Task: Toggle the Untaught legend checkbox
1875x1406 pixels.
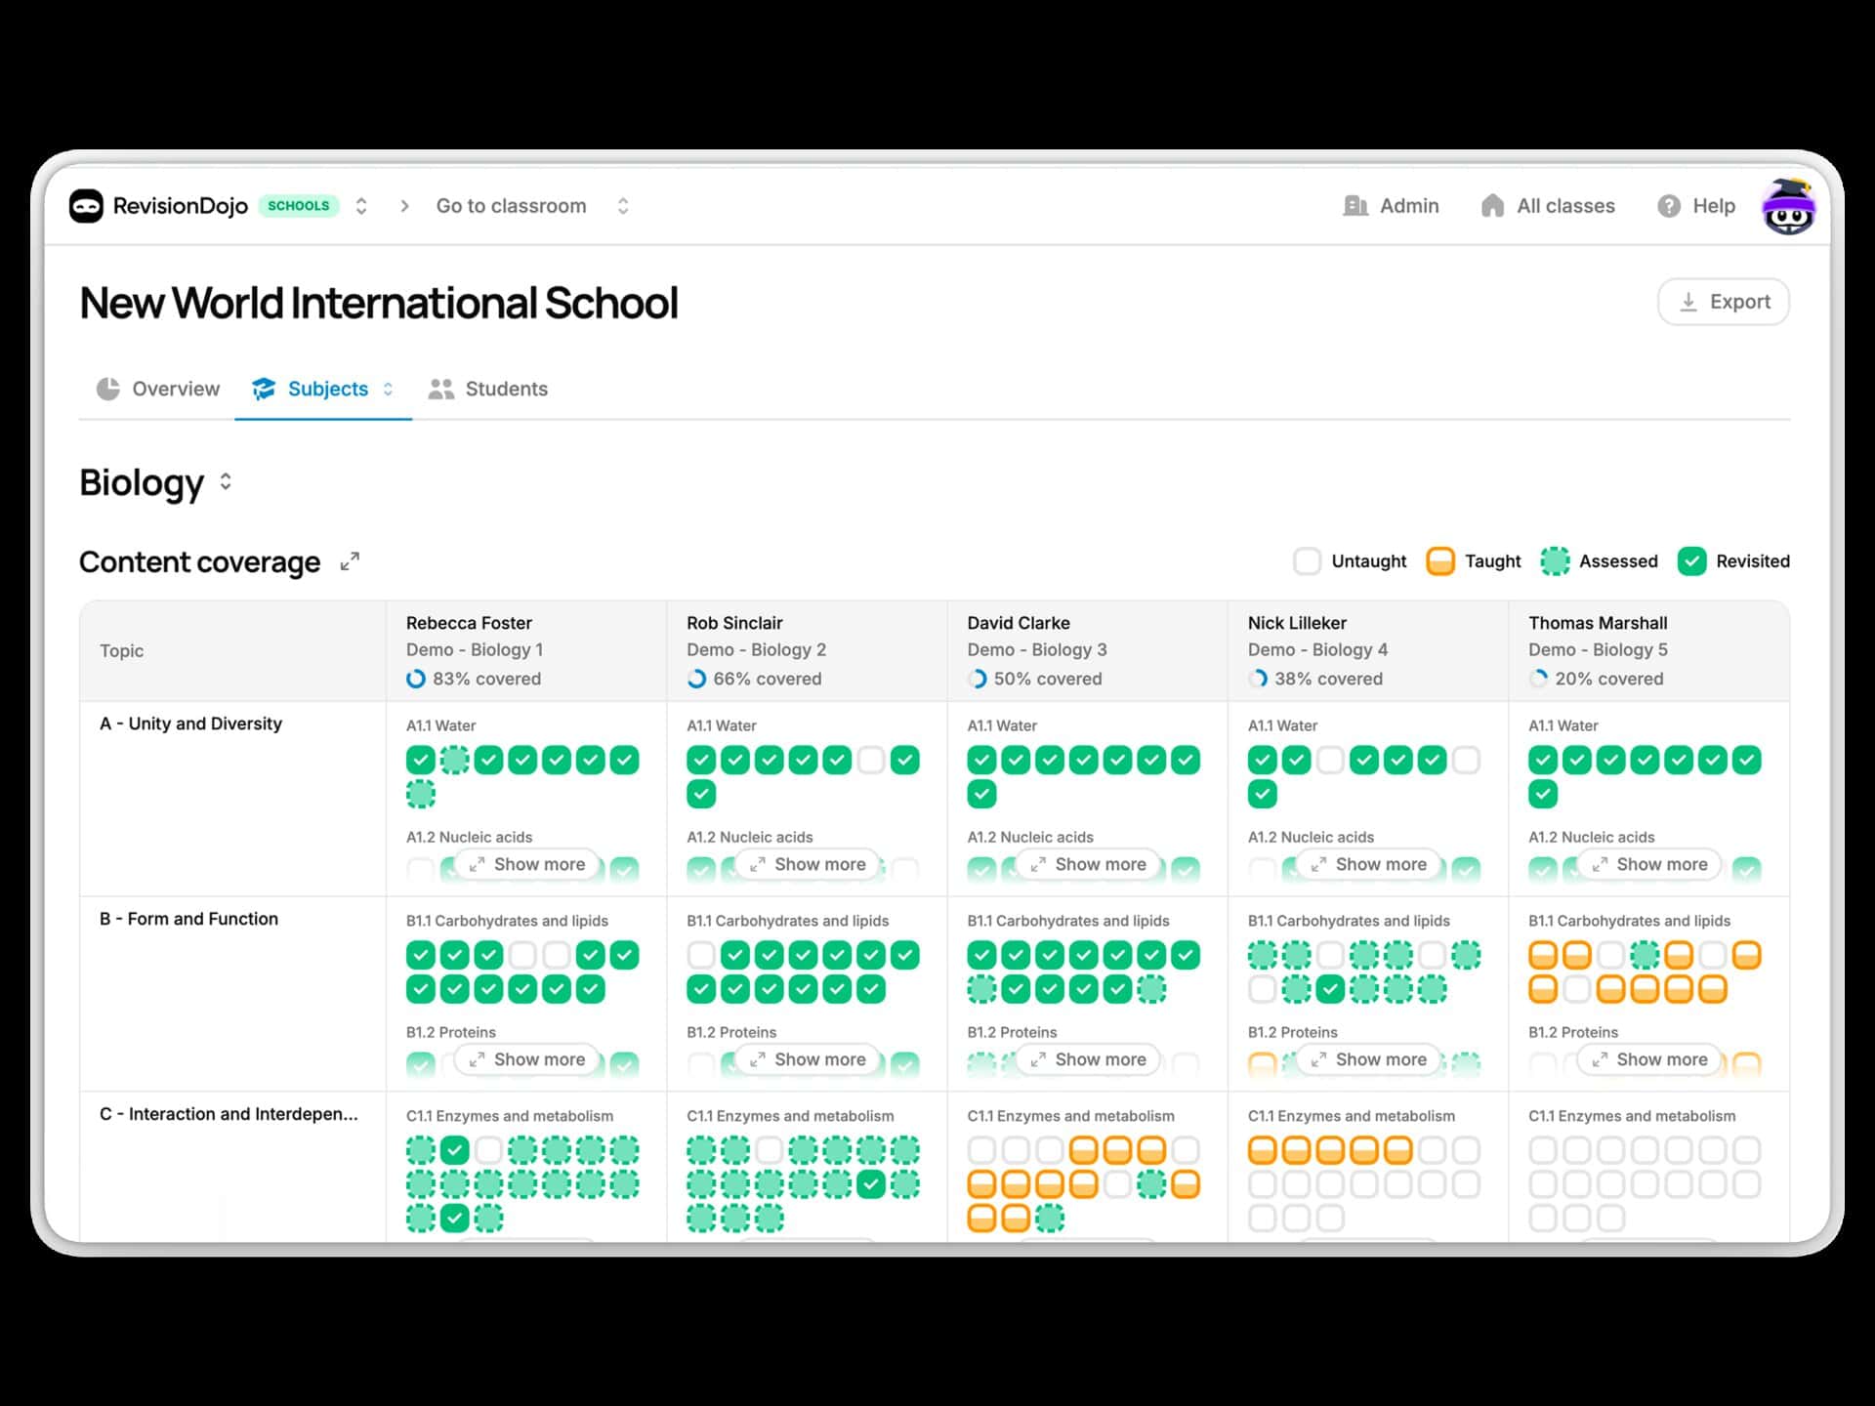Action: point(1308,561)
